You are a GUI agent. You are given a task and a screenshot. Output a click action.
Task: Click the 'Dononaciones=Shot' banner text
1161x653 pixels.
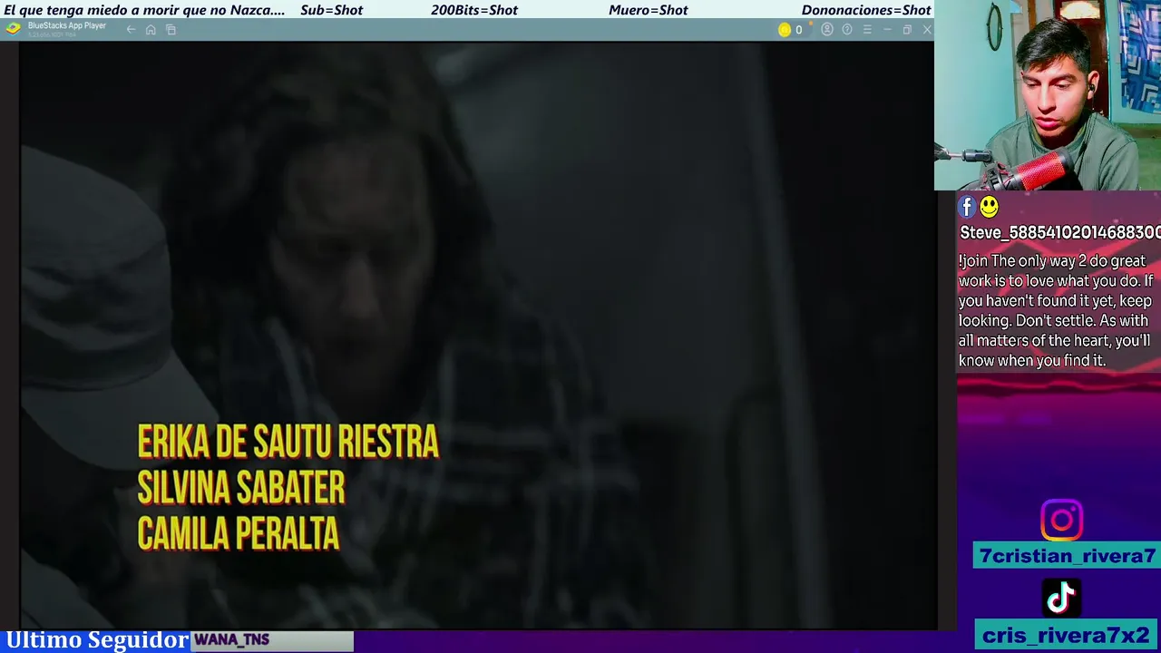(866, 10)
